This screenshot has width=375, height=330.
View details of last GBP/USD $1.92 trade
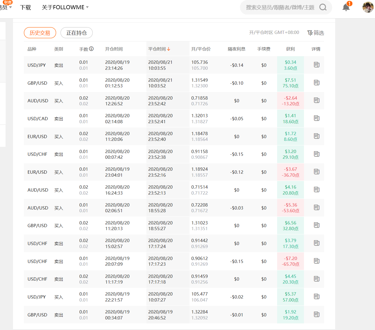click(316, 315)
